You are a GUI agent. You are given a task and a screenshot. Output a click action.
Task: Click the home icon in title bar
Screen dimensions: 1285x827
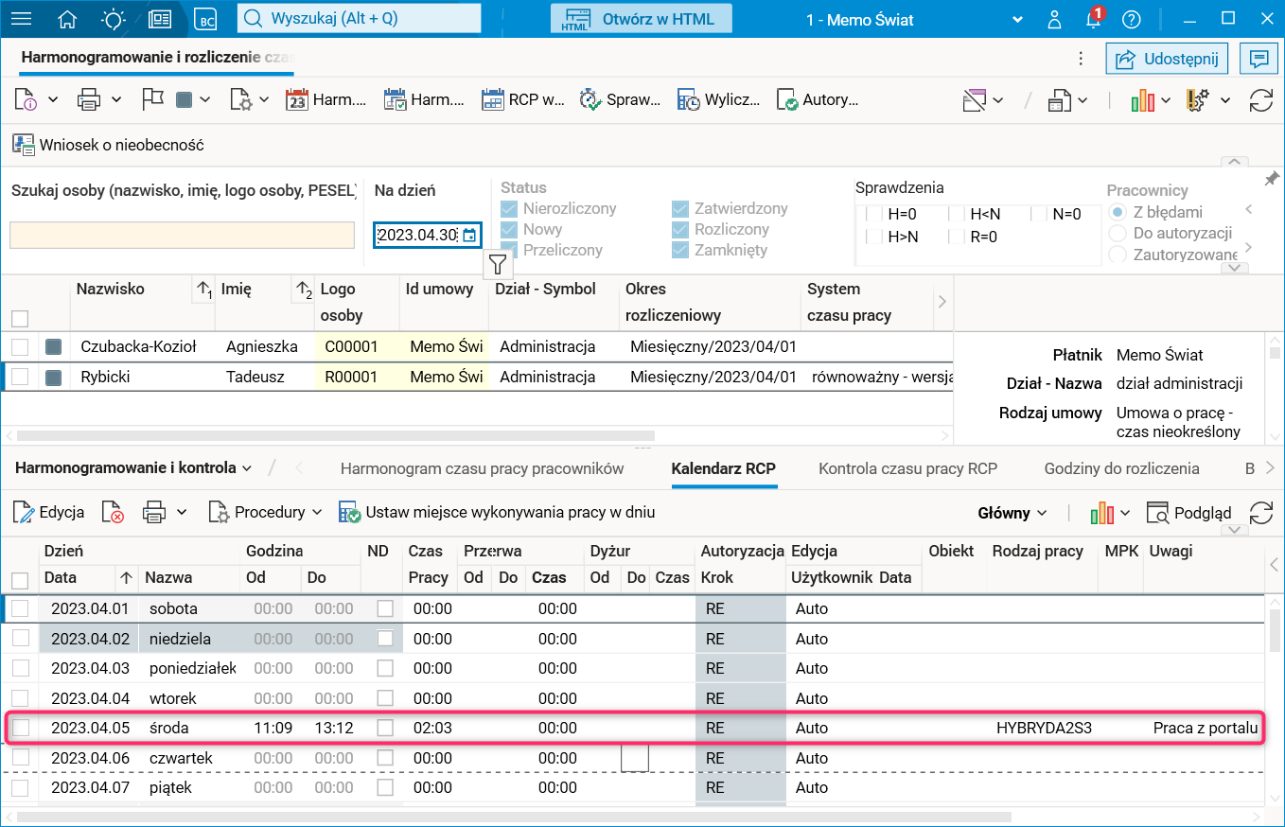67,19
